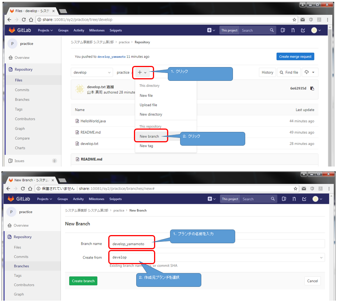Viewport: 339px width, 304px height.
Task: Click the Cancel button on New Branch form
Action: tap(312, 281)
